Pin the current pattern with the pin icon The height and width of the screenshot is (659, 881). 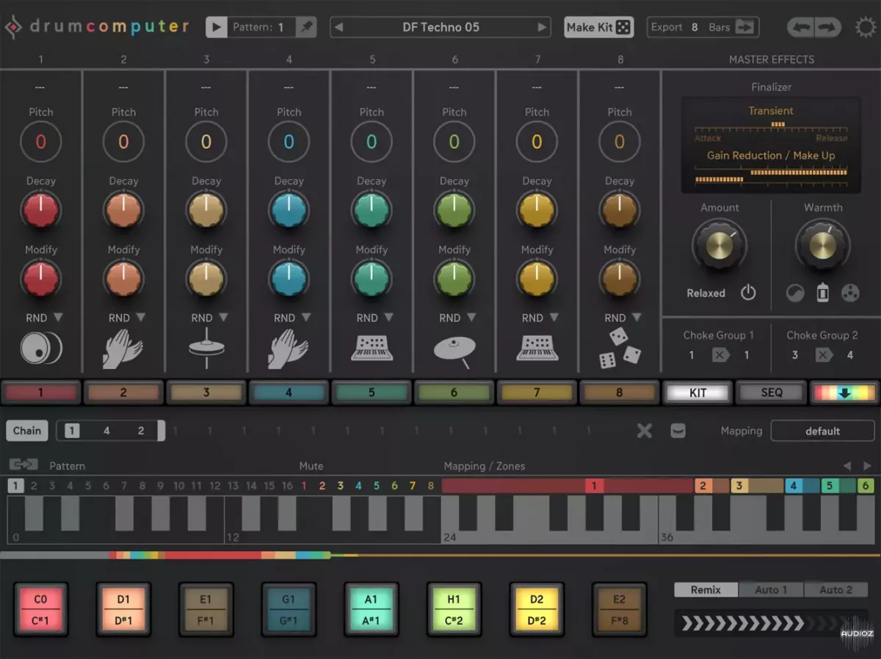(x=306, y=27)
